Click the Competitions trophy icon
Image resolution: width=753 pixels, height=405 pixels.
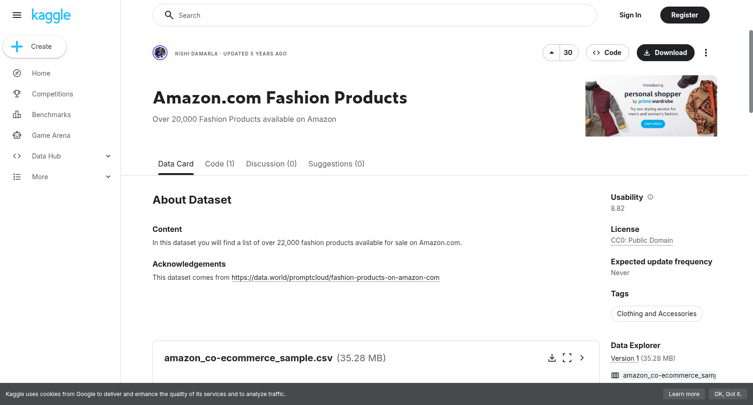pos(17,94)
